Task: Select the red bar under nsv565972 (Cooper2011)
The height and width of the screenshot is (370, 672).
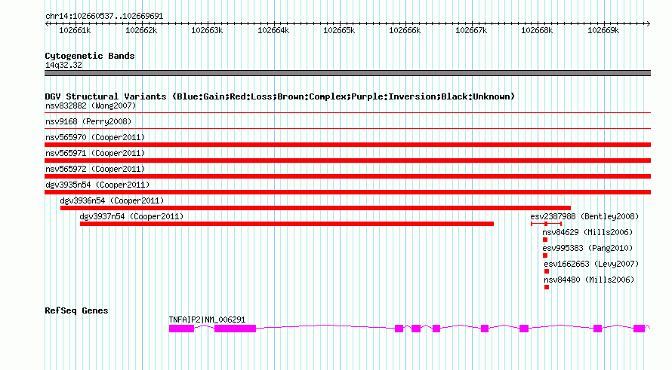Action: 347,176
